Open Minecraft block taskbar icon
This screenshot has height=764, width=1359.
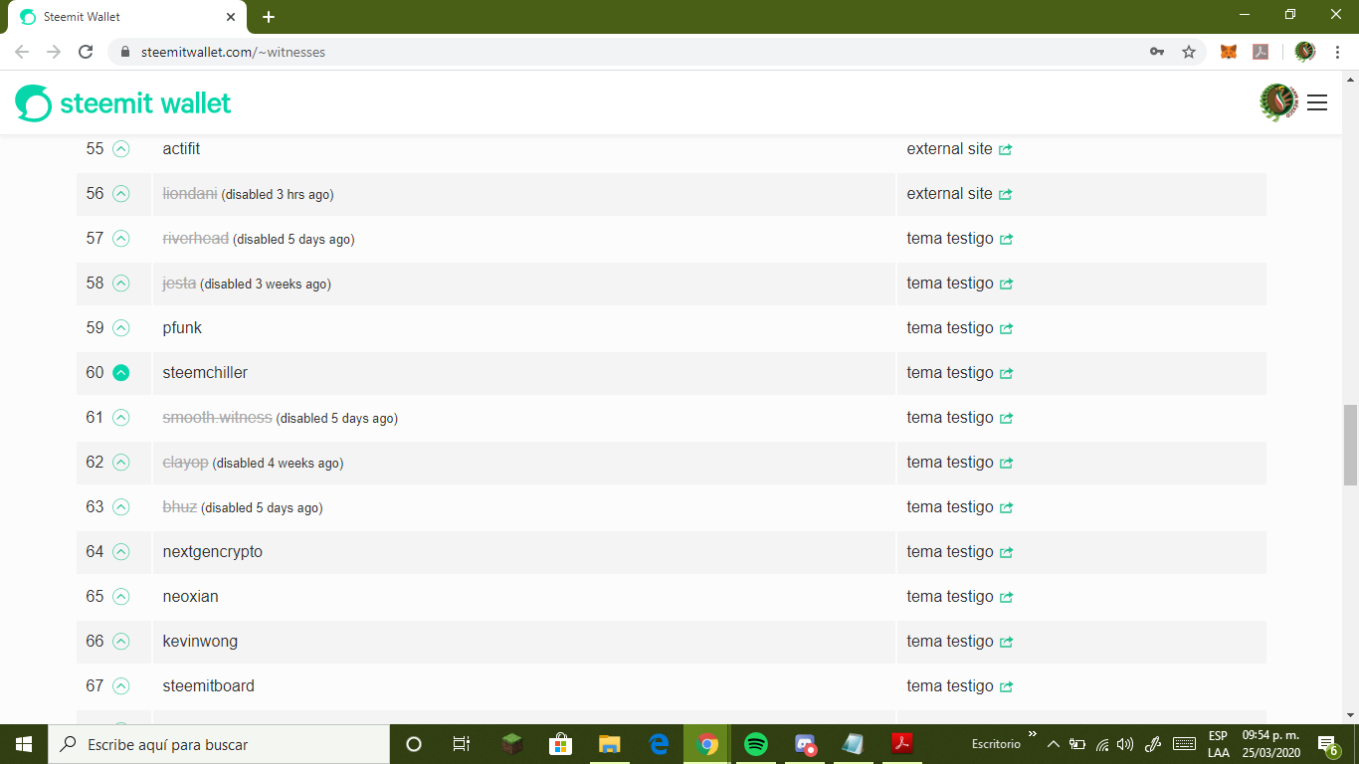[x=512, y=744]
